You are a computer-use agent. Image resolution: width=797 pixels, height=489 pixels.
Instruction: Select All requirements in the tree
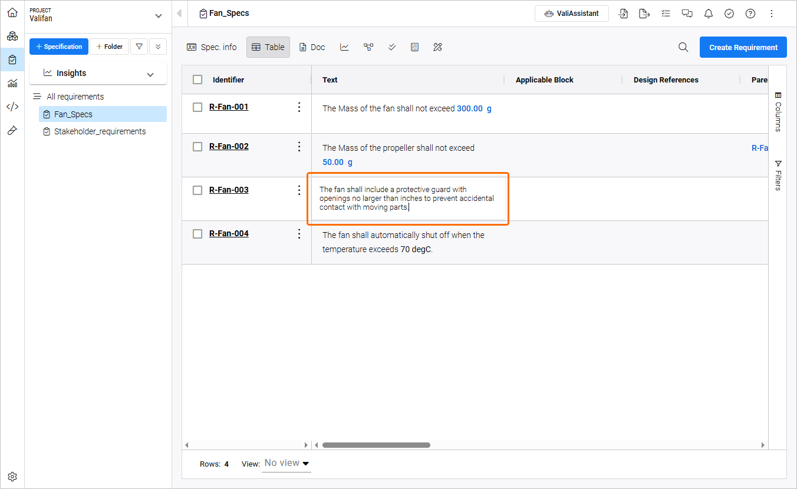coord(75,97)
